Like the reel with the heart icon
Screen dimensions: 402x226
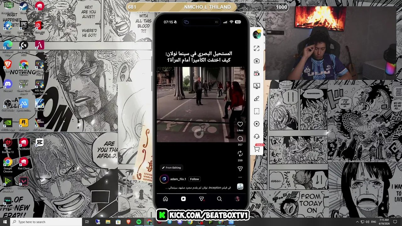point(240,124)
